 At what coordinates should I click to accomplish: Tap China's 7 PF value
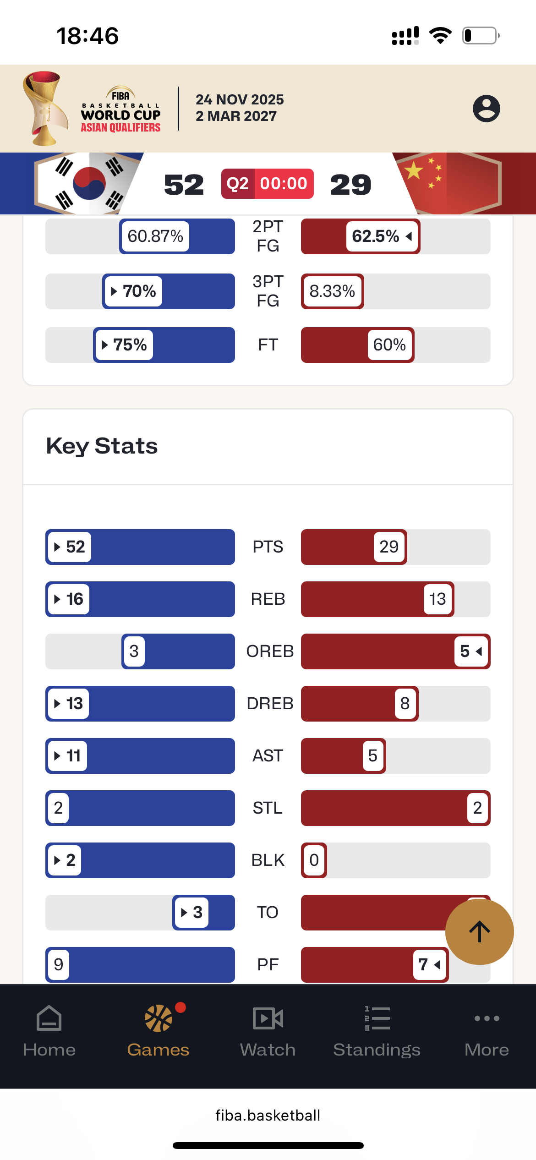point(430,965)
